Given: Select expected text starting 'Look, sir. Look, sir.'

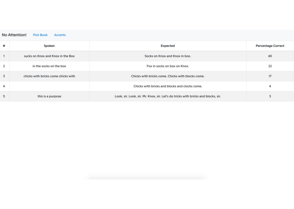Looking at the screenshot, I should (x=168, y=96).
